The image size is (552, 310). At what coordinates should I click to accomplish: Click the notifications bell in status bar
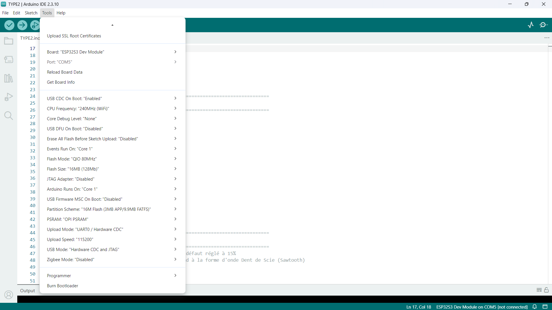pyautogui.click(x=535, y=307)
